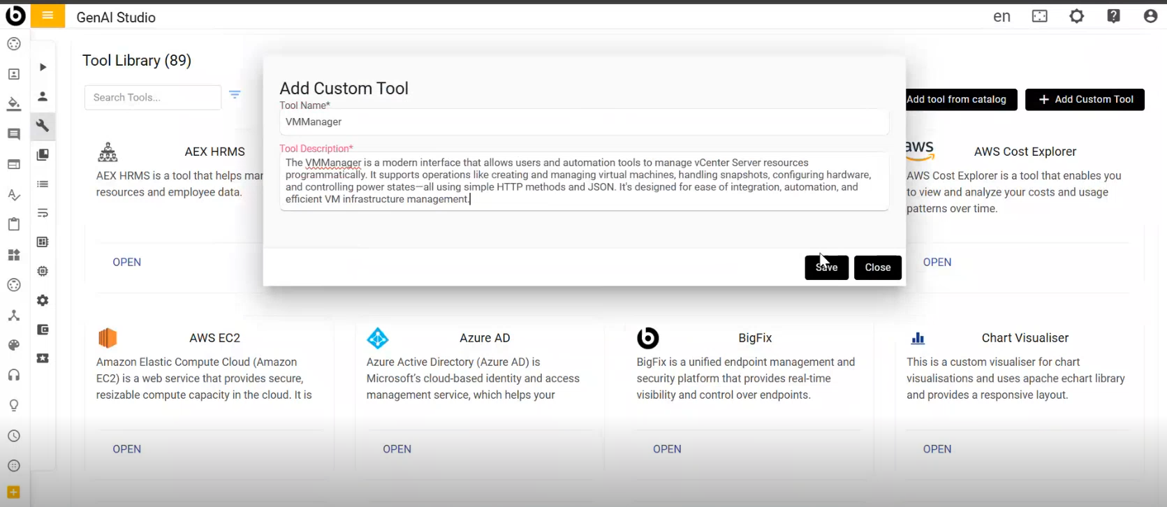Focus the Tool Name field containing VMManager
Image resolution: width=1167 pixels, height=507 pixels.
pyautogui.click(x=584, y=122)
